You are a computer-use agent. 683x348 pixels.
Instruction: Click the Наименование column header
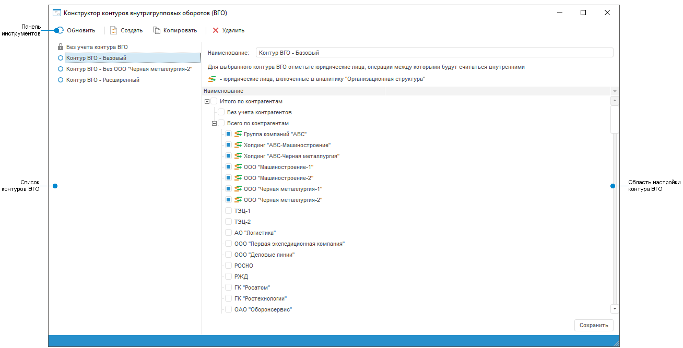tap(293, 91)
